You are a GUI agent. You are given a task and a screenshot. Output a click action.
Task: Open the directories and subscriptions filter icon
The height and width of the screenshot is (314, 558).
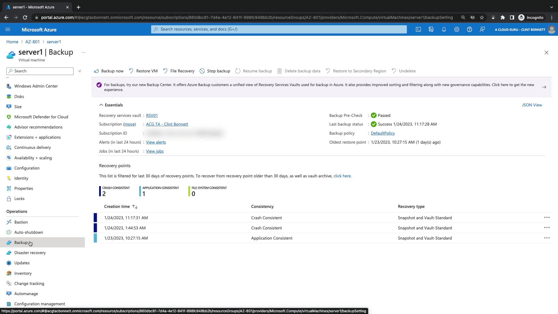pos(431,29)
